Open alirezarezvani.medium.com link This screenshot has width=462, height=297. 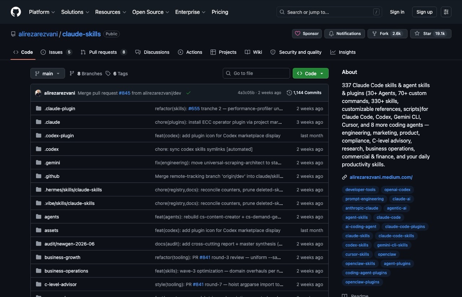point(381,177)
